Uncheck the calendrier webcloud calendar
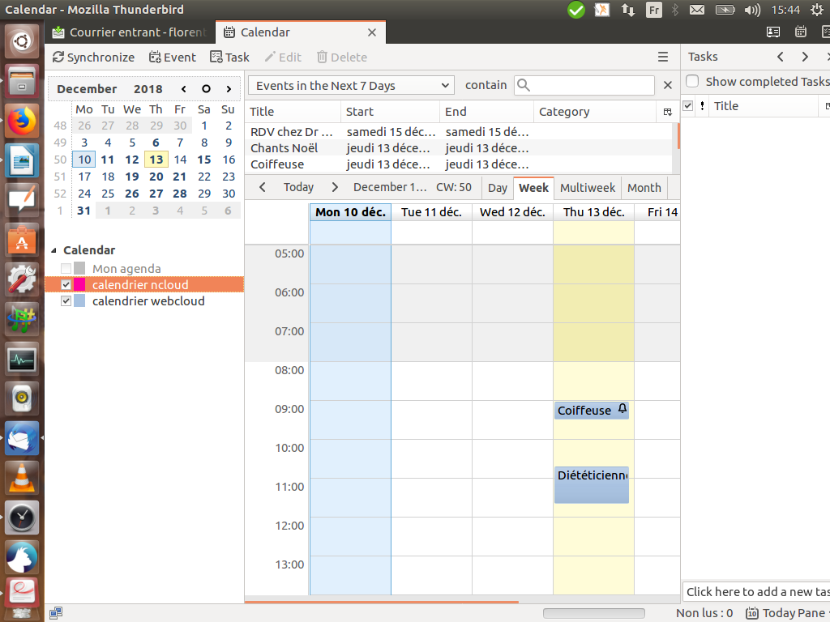Viewport: 830px width, 622px height. [66, 301]
